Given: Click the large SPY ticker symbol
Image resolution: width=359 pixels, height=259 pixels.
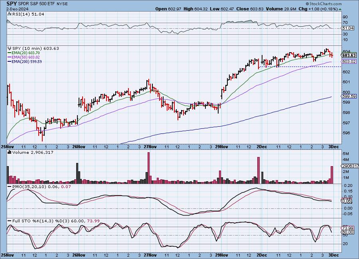Looking at the screenshot, I should (12, 4).
